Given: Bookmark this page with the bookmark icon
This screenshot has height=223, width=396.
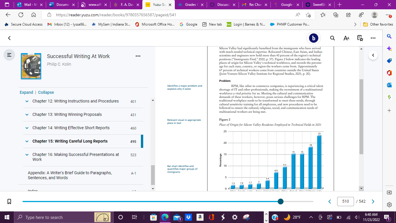Looking at the screenshot, I should point(9,202).
